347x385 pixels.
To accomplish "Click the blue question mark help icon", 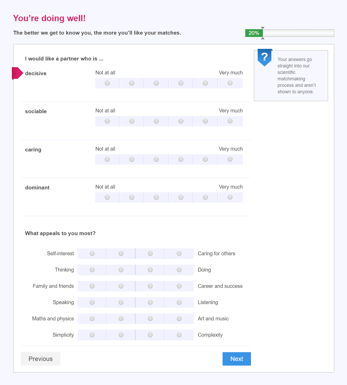I will pyautogui.click(x=264, y=57).
